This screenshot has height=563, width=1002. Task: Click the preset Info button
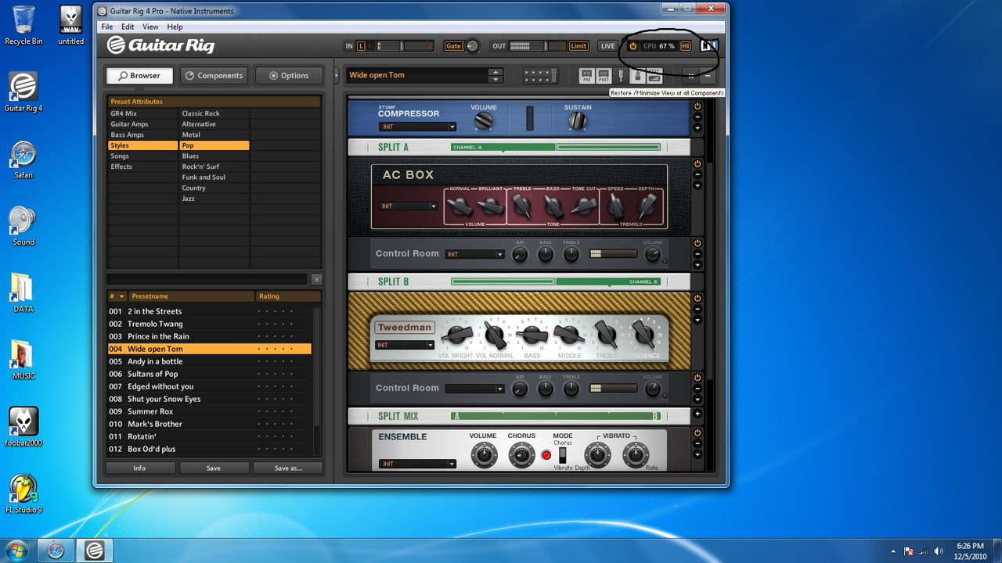click(139, 468)
